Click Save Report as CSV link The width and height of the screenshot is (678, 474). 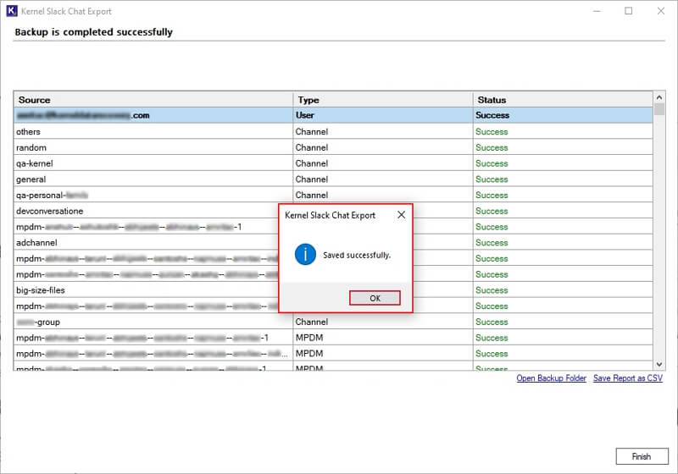point(627,378)
